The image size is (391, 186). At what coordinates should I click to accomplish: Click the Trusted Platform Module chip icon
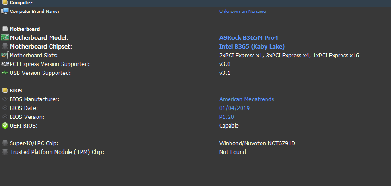pos(5,152)
